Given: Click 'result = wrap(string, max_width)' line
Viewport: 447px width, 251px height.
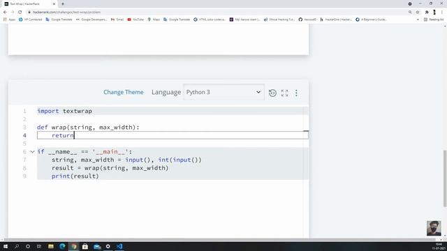Looking at the screenshot, I should (x=110, y=168).
